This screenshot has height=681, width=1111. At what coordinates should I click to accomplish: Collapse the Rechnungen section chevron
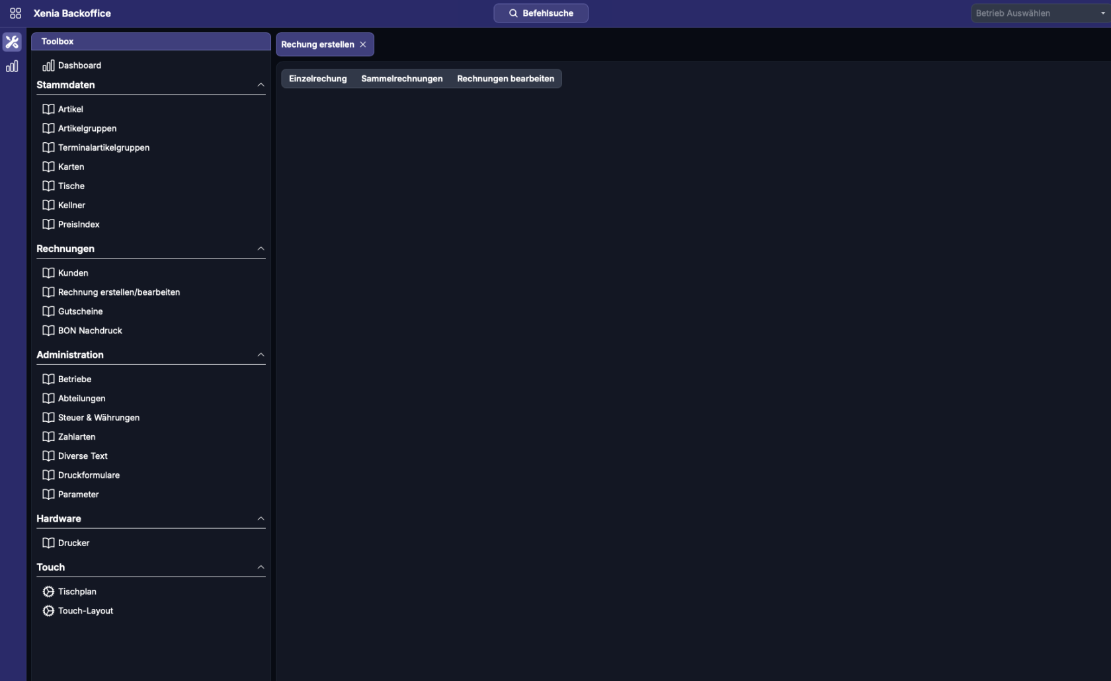(261, 249)
